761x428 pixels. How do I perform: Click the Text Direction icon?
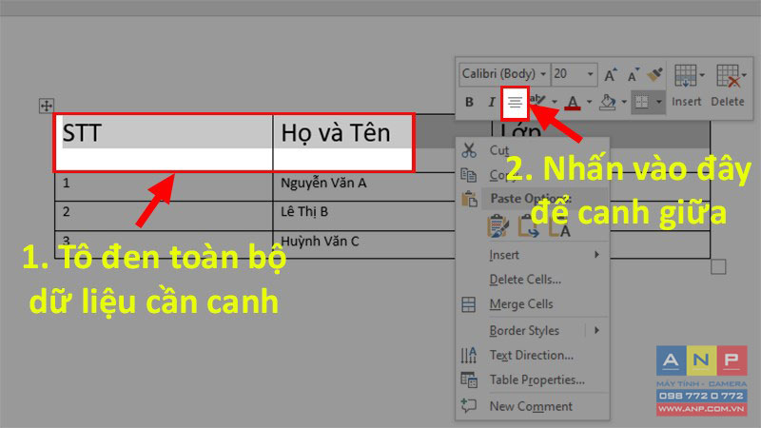pos(469,356)
